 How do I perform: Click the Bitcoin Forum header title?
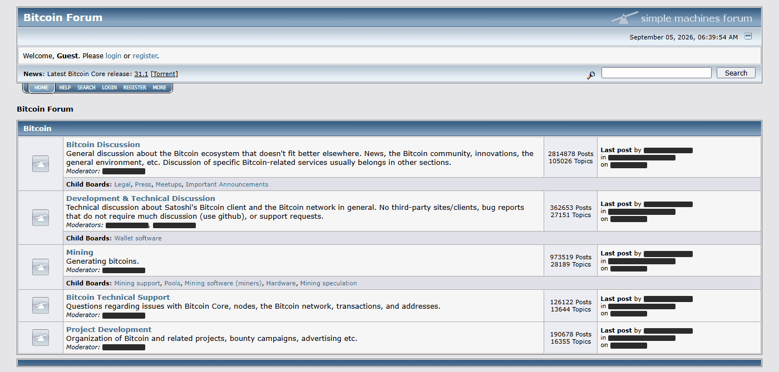point(63,17)
